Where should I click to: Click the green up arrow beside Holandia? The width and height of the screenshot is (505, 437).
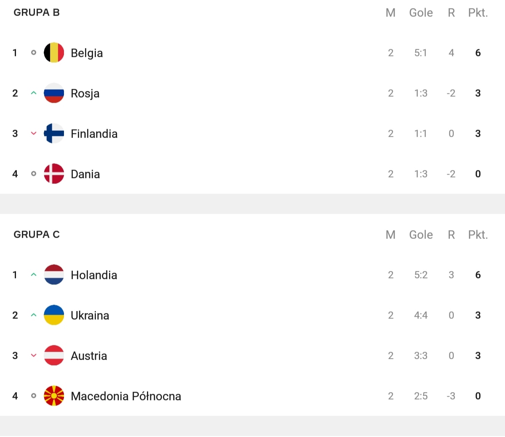tap(34, 275)
